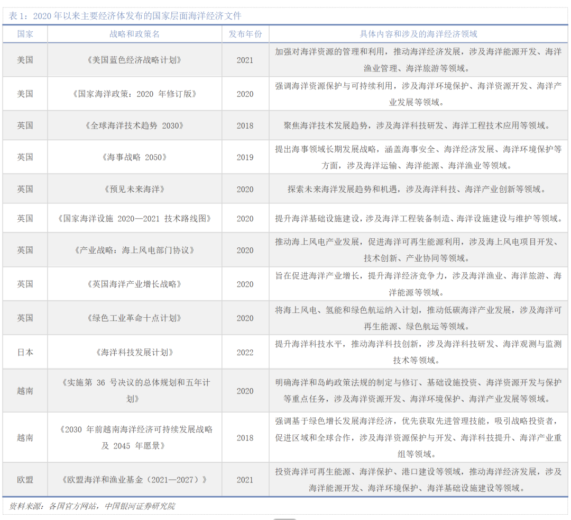This screenshot has width=571, height=520.
Task: Click the description starting "聚焦海洋技术发展趋势"
Action: (418, 126)
